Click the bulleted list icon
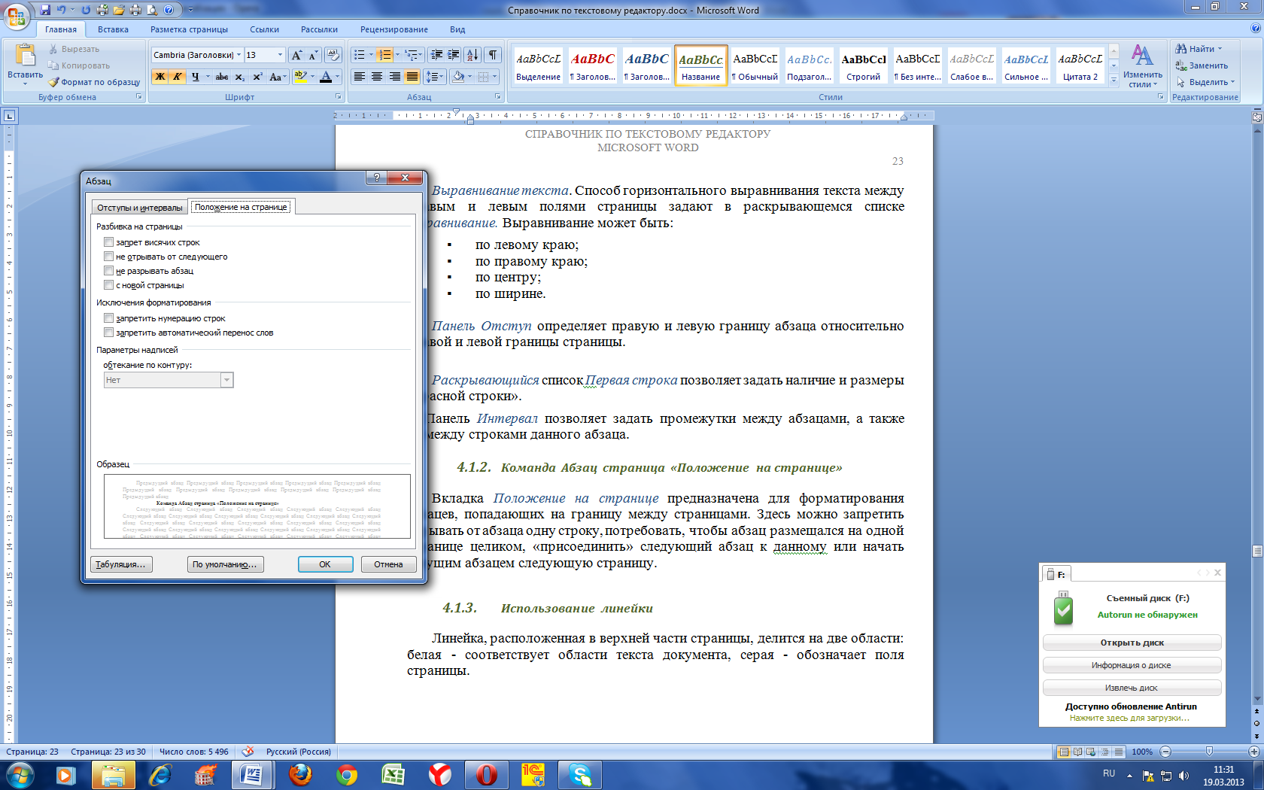 pyautogui.click(x=360, y=55)
